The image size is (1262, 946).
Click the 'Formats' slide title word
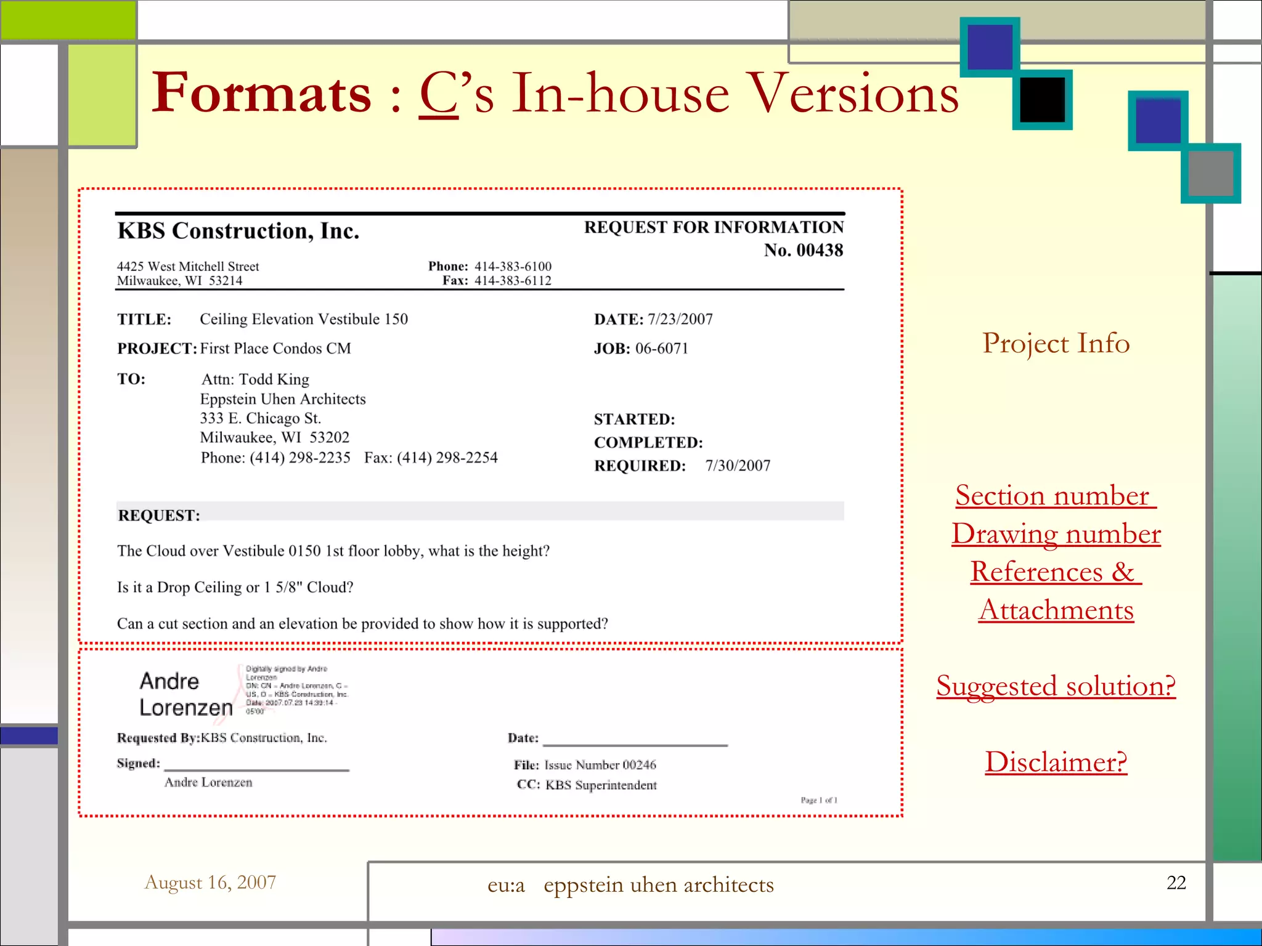point(261,93)
